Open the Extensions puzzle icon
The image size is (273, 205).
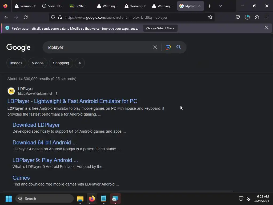point(257,17)
